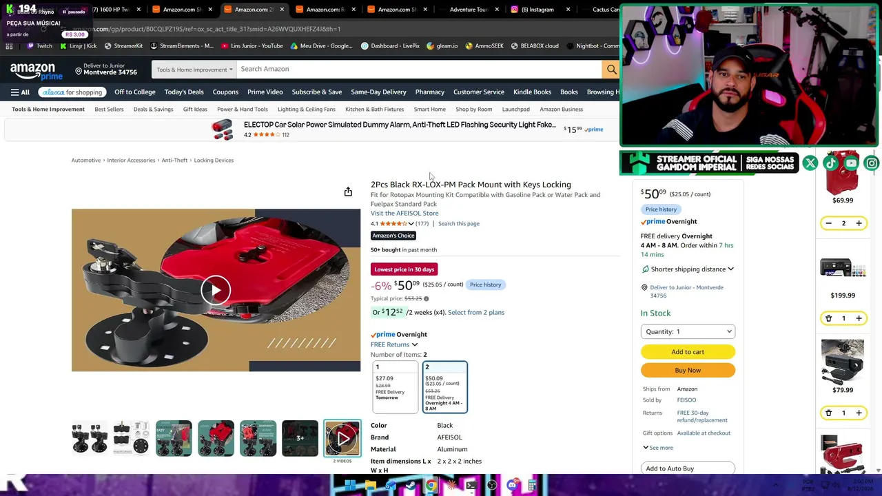Image resolution: width=882 pixels, height=496 pixels.
Task: Open the terminal icon in the taskbar
Action: pyautogui.click(x=471, y=486)
